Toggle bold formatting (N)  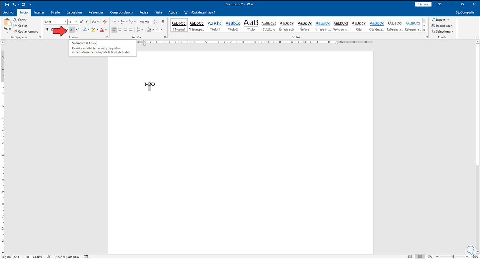pos(47,30)
